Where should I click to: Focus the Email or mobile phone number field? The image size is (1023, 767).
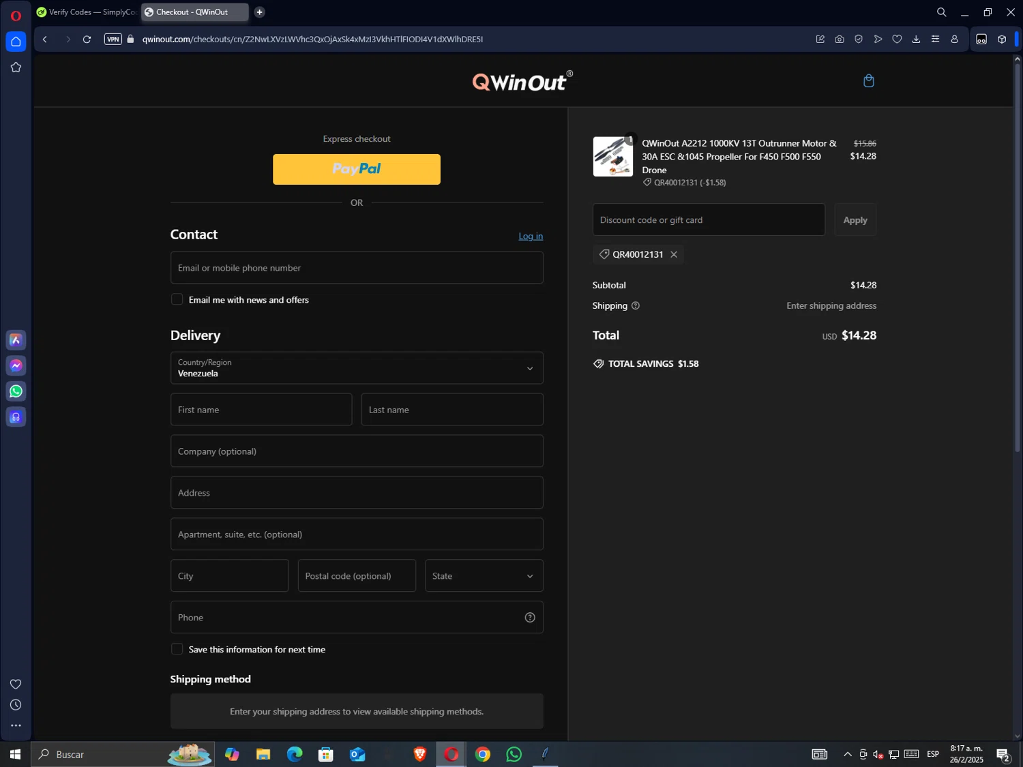tap(357, 268)
